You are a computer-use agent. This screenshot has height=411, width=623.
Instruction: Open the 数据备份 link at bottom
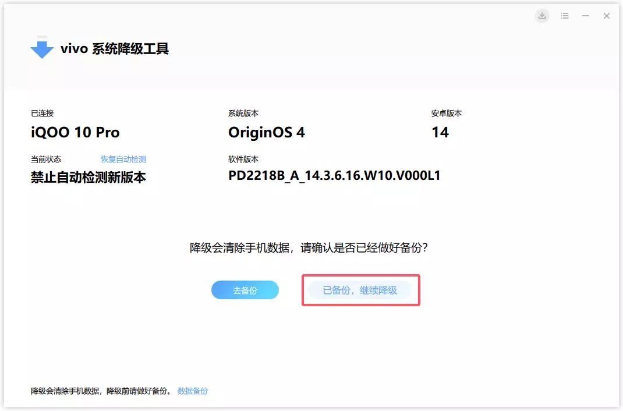click(192, 391)
